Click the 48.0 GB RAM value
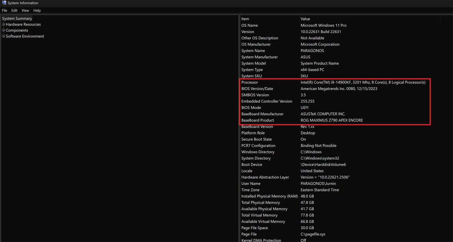The image size is (453, 242). click(x=307, y=196)
